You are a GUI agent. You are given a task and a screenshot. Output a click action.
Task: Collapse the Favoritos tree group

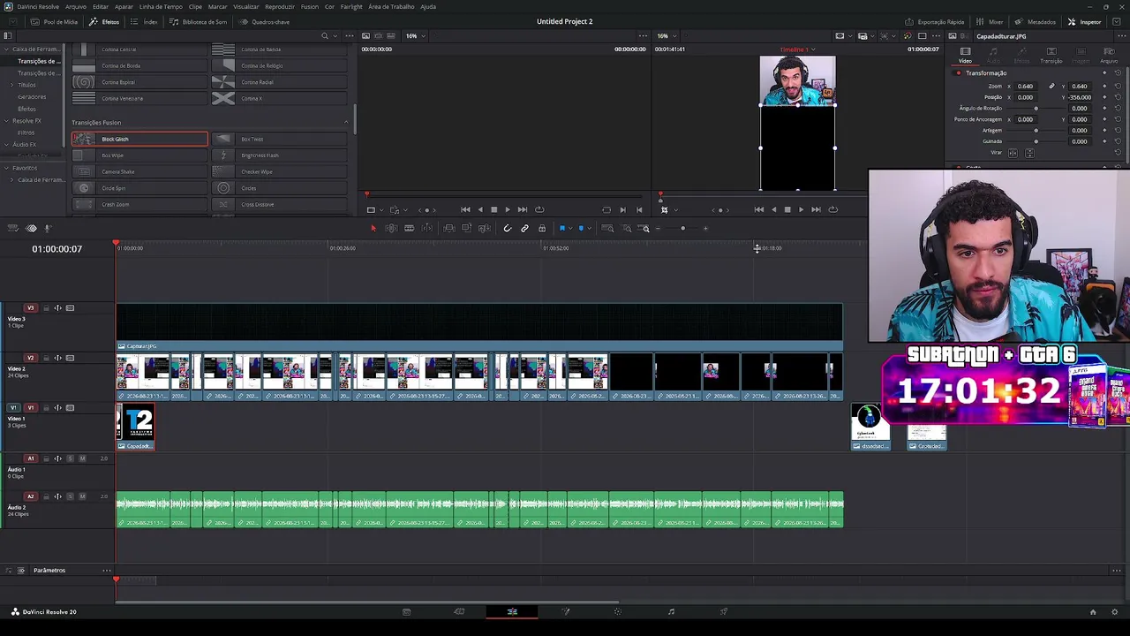pyautogui.click(x=7, y=168)
